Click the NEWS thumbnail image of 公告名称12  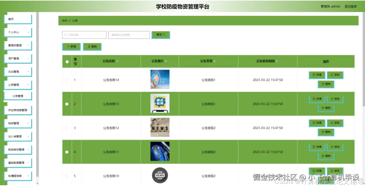(x=160, y=127)
